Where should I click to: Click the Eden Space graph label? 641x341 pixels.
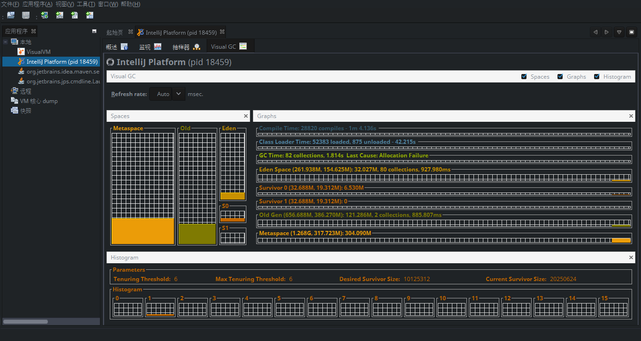coord(355,169)
